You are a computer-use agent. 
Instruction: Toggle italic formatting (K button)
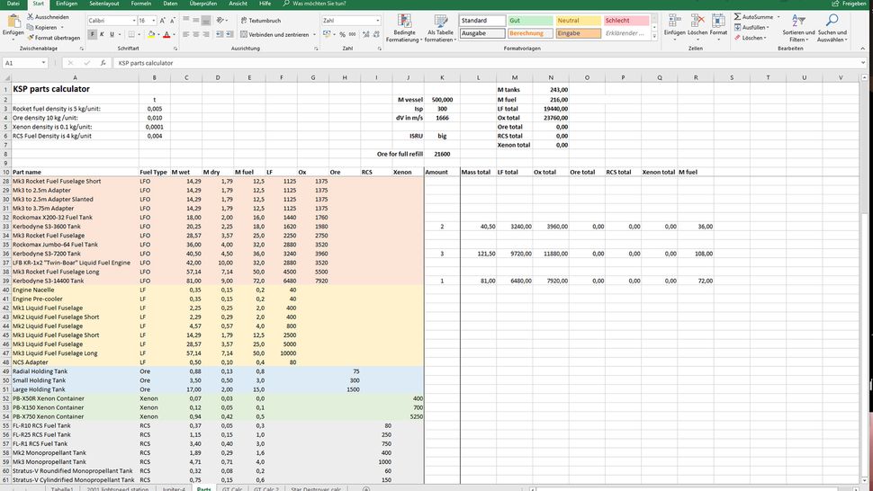(102, 34)
